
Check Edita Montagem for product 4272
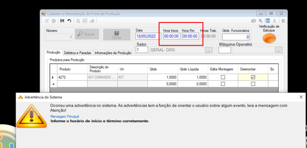click(x=223, y=77)
